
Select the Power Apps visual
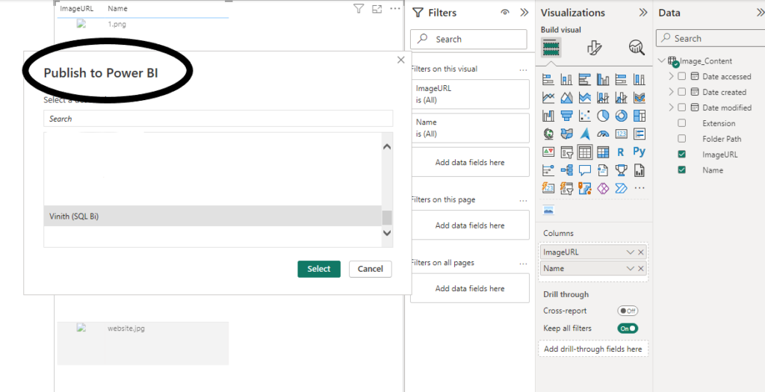603,187
